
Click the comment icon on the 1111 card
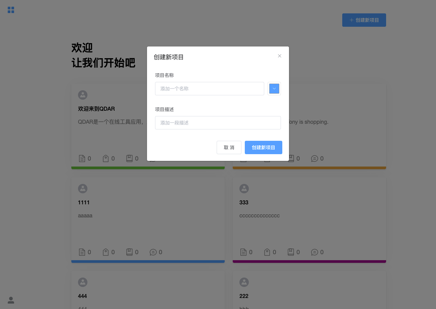pos(153,252)
